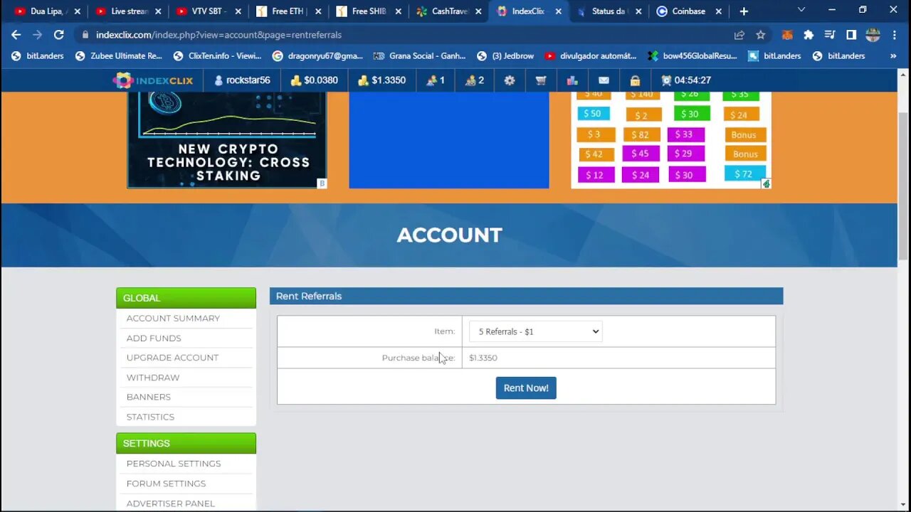Open FORUM SETTINGS in the sidebar
The image size is (911, 512).
tap(166, 483)
